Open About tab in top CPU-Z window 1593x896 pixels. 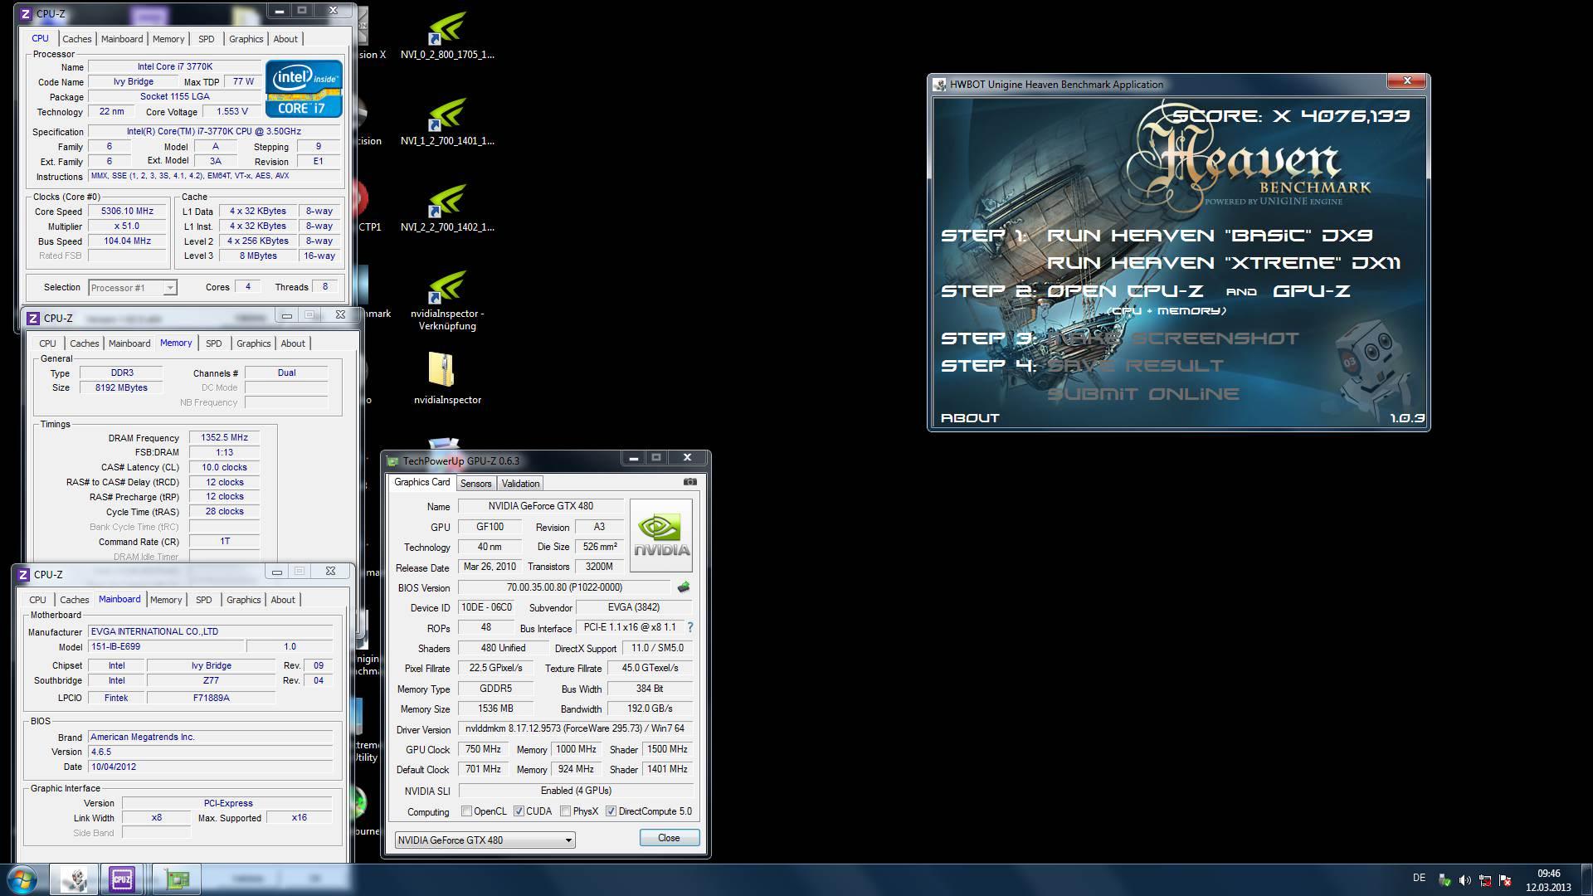[x=285, y=39]
